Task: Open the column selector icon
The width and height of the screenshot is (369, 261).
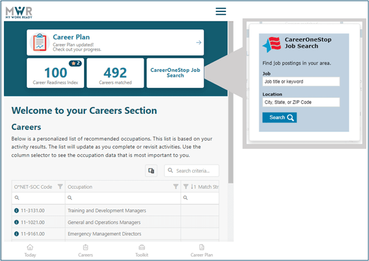Action: pyautogui.click(x=151, y=171)
